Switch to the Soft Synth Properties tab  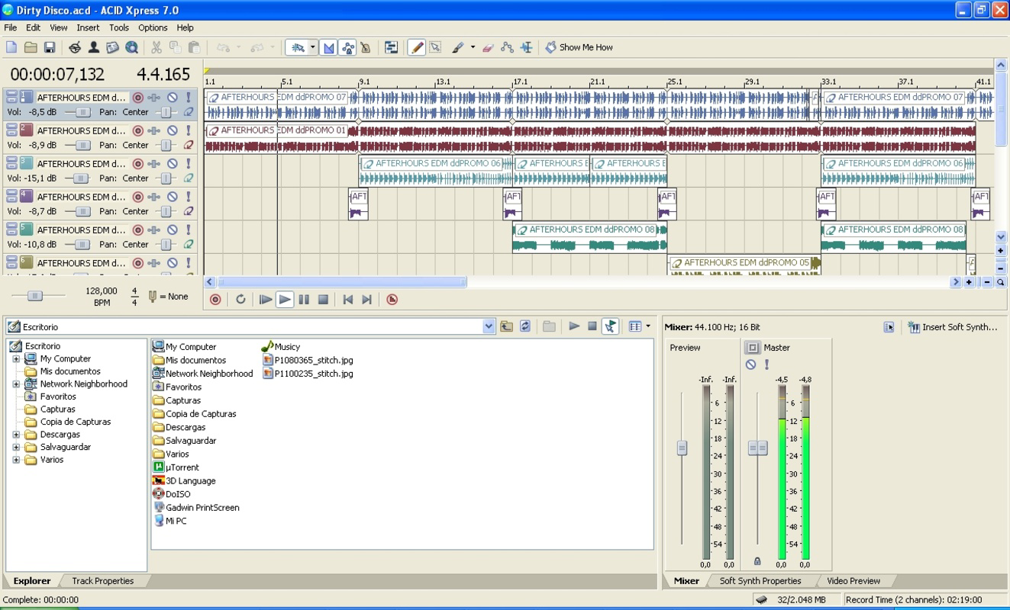pos(760,580)
